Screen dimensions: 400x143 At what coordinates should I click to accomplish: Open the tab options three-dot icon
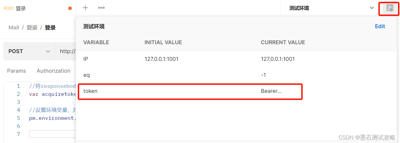(x=101, y=8)
